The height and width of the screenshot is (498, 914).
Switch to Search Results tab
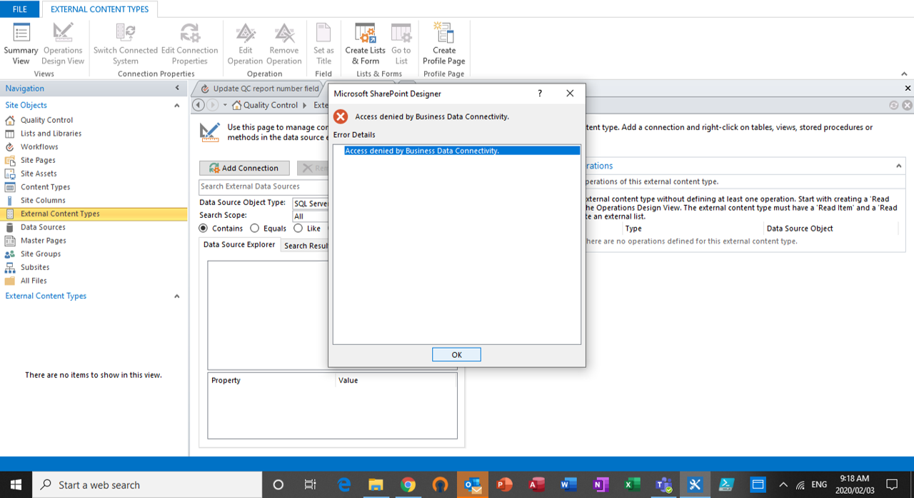pos(306,246)
